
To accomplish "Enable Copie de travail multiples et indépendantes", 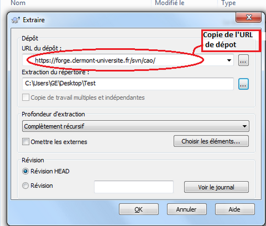I will click(x=26, y=98).
